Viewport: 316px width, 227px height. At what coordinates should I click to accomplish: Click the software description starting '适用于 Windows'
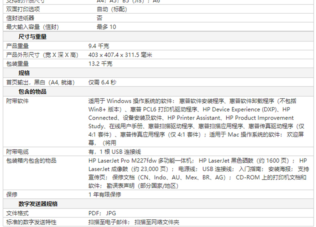[x=196, y=122]
